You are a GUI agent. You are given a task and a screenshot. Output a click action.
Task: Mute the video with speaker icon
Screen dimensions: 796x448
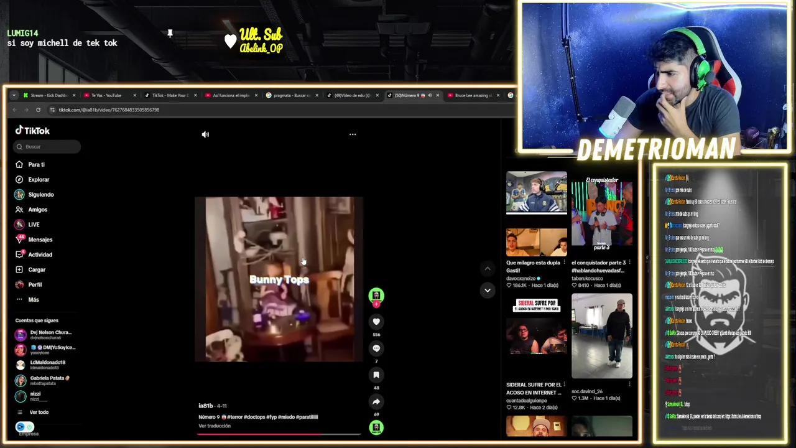click(205, 134)
